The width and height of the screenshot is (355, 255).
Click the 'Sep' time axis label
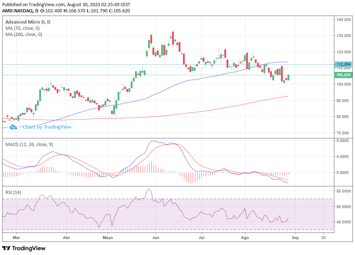pos(295,238)
